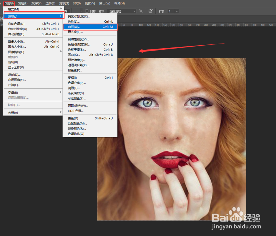Open the 3D(D) menu
Image resolution: width=276 pixels, height=236 pixels.
tap(77, 3)
